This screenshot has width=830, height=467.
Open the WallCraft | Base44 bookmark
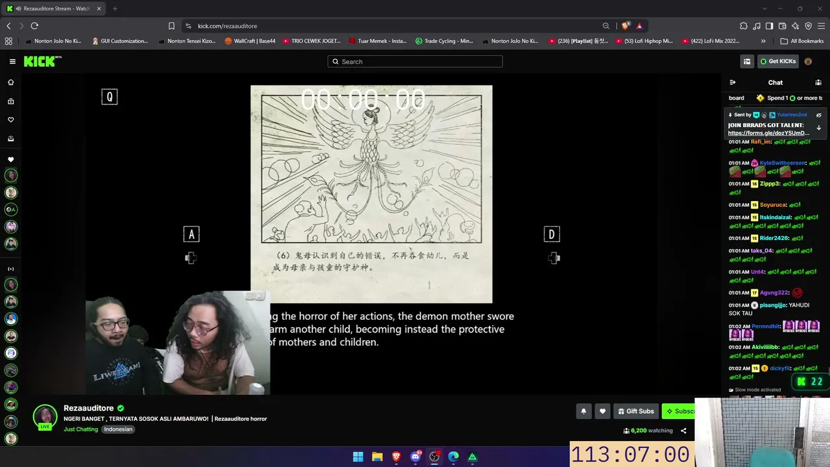pyautogui.click(x=250, y=41)
